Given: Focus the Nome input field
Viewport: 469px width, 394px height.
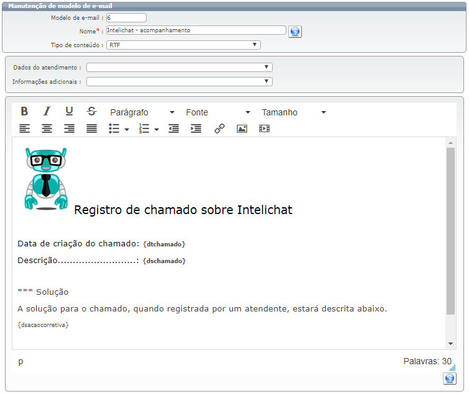Looking at the screenshot, I should coord(196,30).
